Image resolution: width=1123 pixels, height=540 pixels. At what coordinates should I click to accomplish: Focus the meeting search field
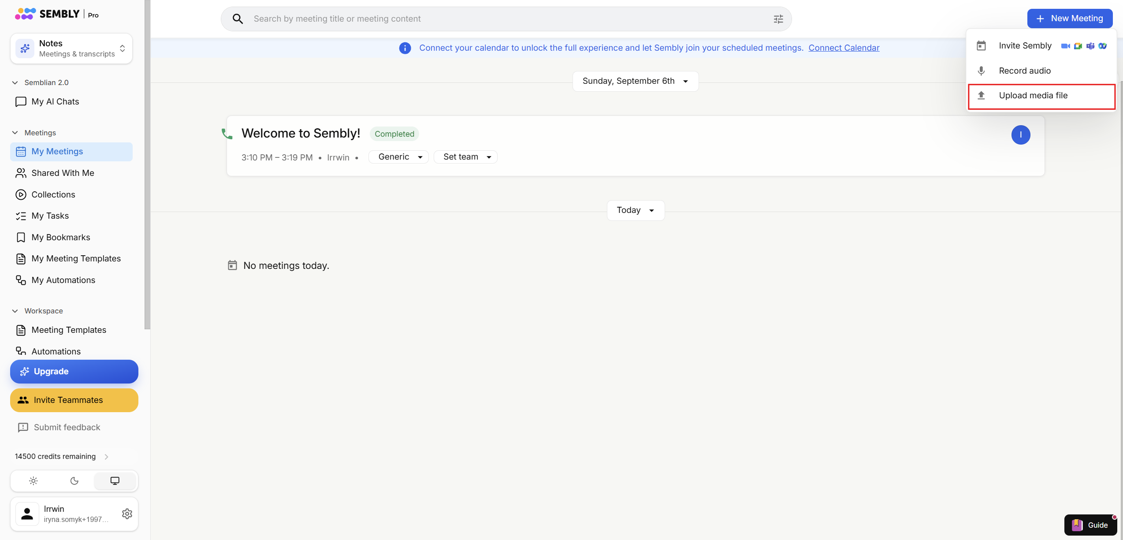click(x=506, y=19)
